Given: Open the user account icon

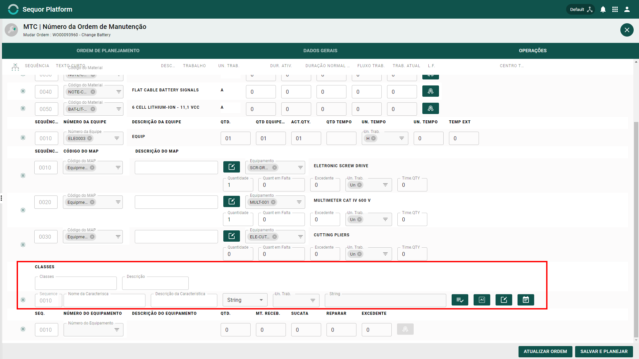Looking at the screenshot, I should point(627,9).
